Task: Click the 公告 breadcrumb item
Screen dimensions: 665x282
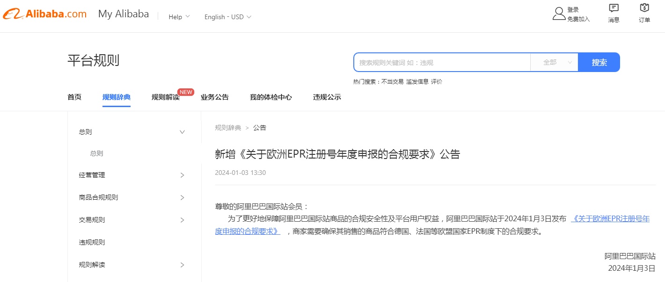Action: pos(260,128)
